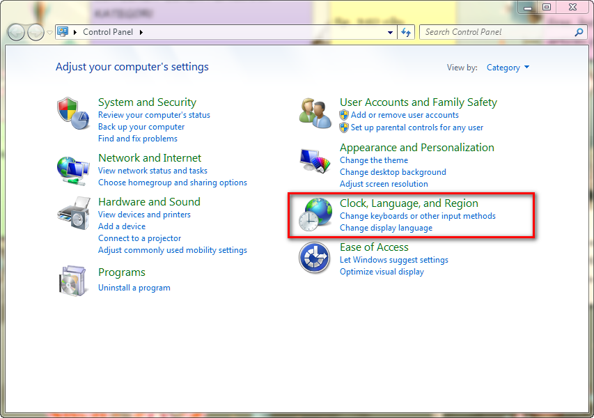Click the Refresh button beside address bar
The image size is (594, 418).
pos(406,32)
